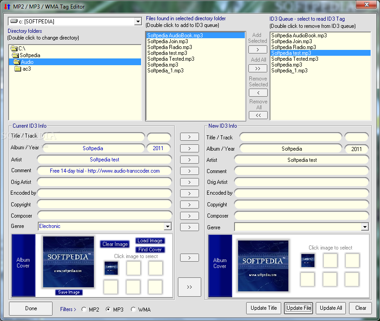Copy Album / Year to new info

click(x=190, y=148)
